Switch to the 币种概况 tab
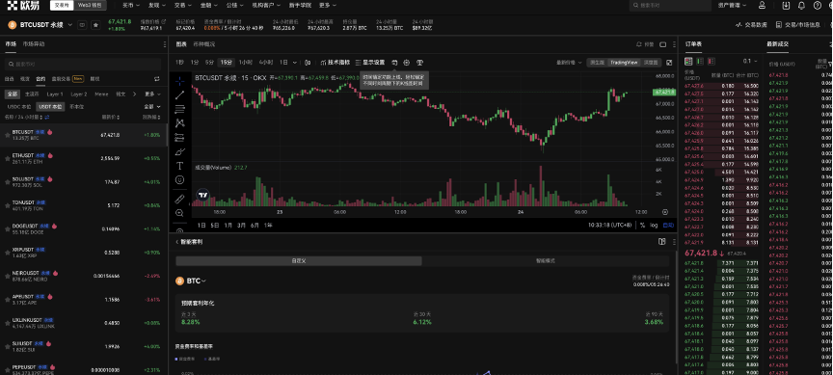Image resolution: width=833 pixels, height=375 pixels. pyautogui.click(x=204, y=44)
